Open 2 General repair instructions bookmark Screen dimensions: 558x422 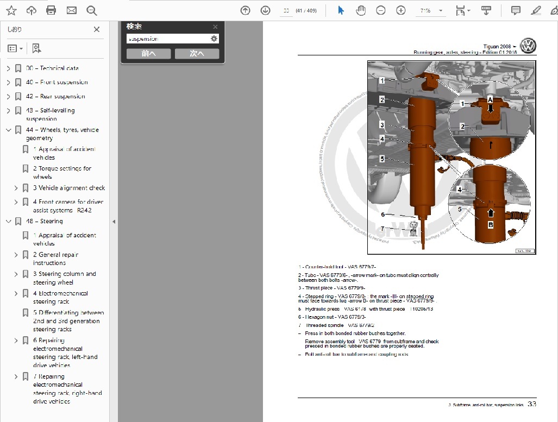[x=55, y=259]
